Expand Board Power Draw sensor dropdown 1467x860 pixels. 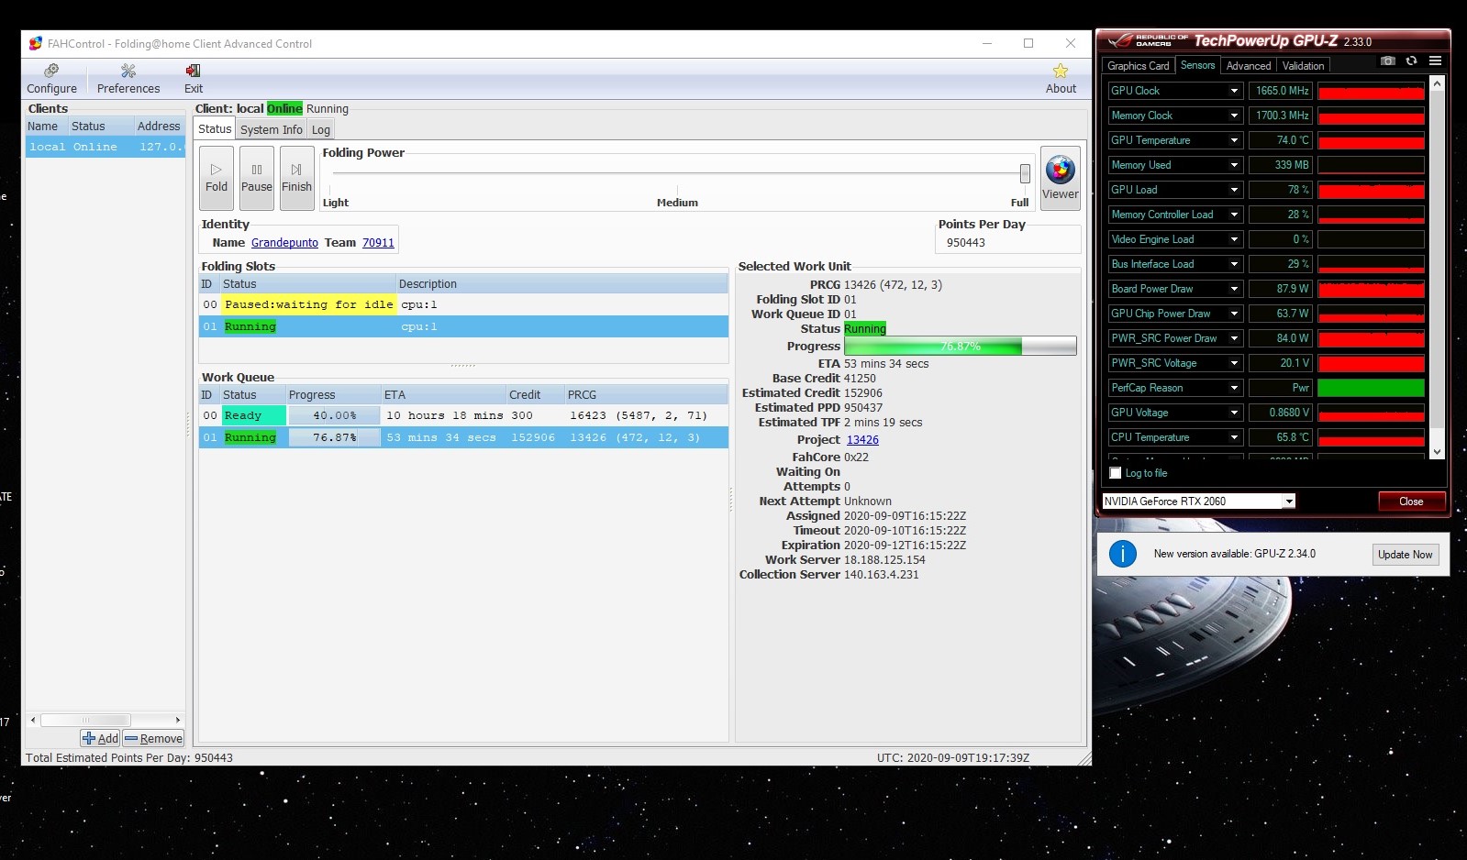(1234, 289)
